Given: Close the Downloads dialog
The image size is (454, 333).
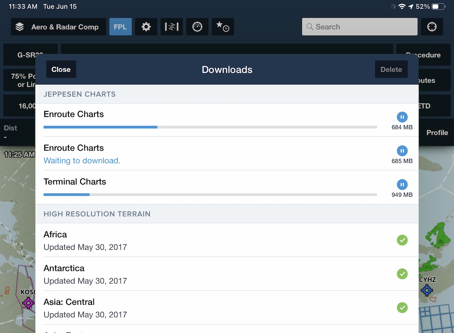Looking at the screenshot, I should pos(61,69).
